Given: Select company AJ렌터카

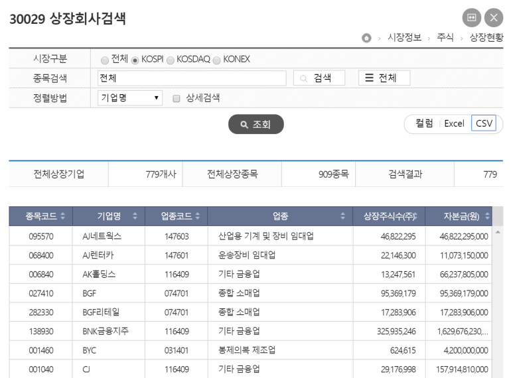Looking at the screenshot, I should [98, 255].
